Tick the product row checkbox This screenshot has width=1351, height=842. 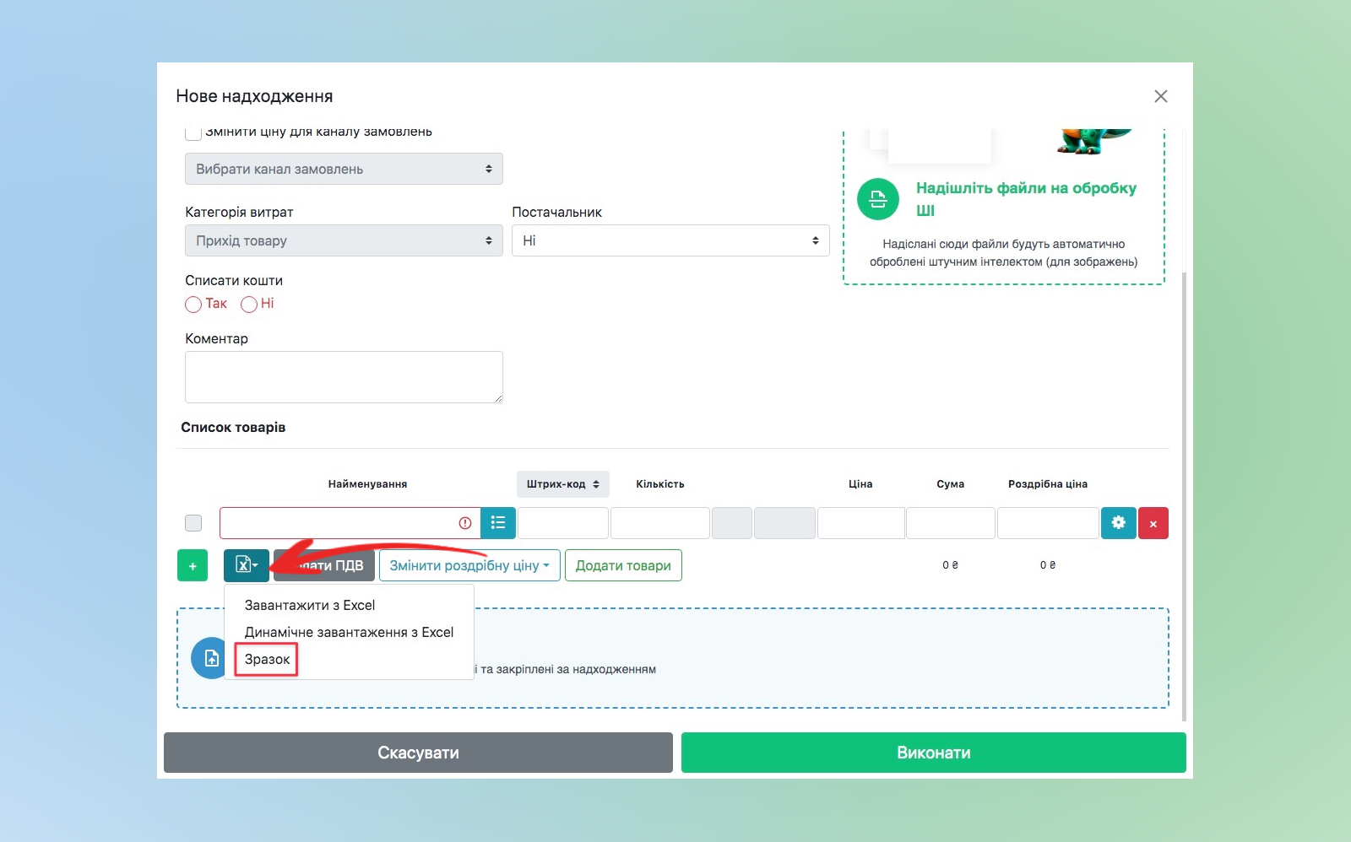pyautogui.click(x=193, y=523)
